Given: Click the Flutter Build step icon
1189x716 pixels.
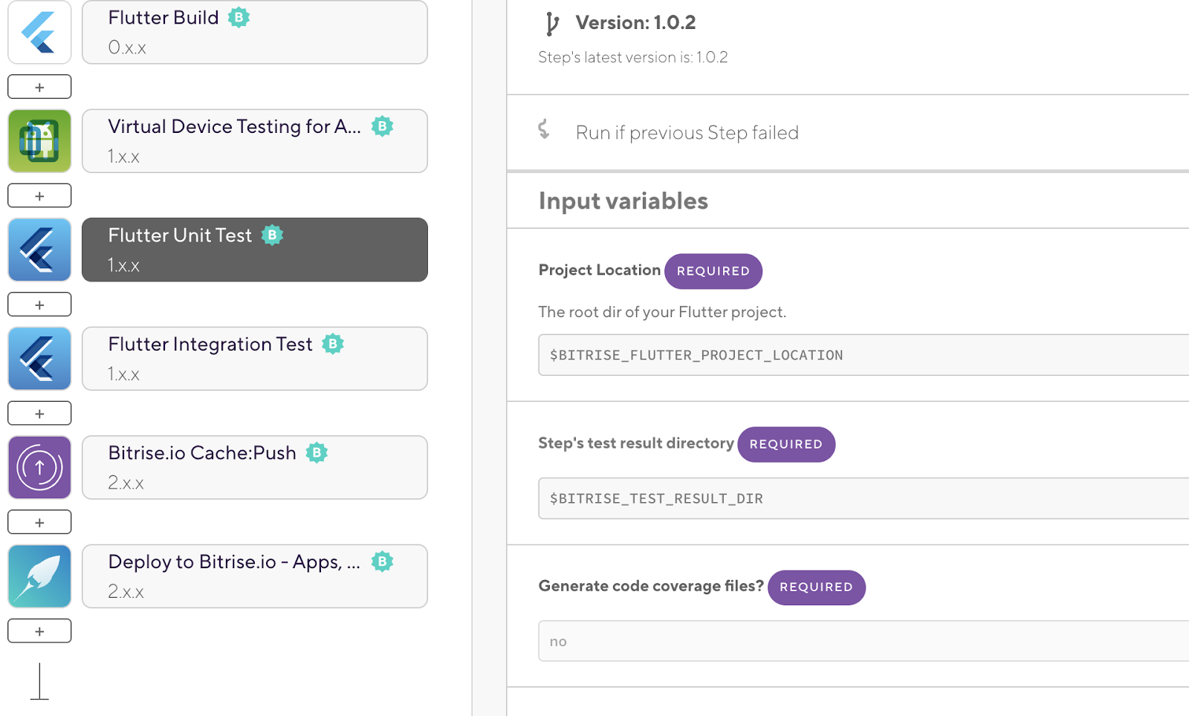Looking at the screenshot, I should [39, 32].
